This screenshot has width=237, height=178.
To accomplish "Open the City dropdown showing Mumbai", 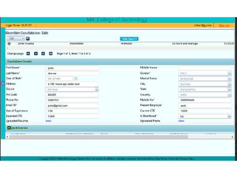I will [x=205, y=84].
